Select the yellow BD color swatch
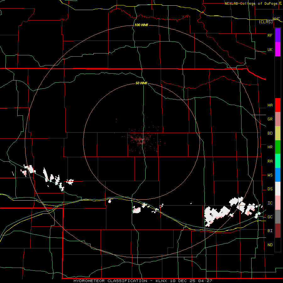Image resolution: width=283 pixels, height=283 pixels. [278, 133]
